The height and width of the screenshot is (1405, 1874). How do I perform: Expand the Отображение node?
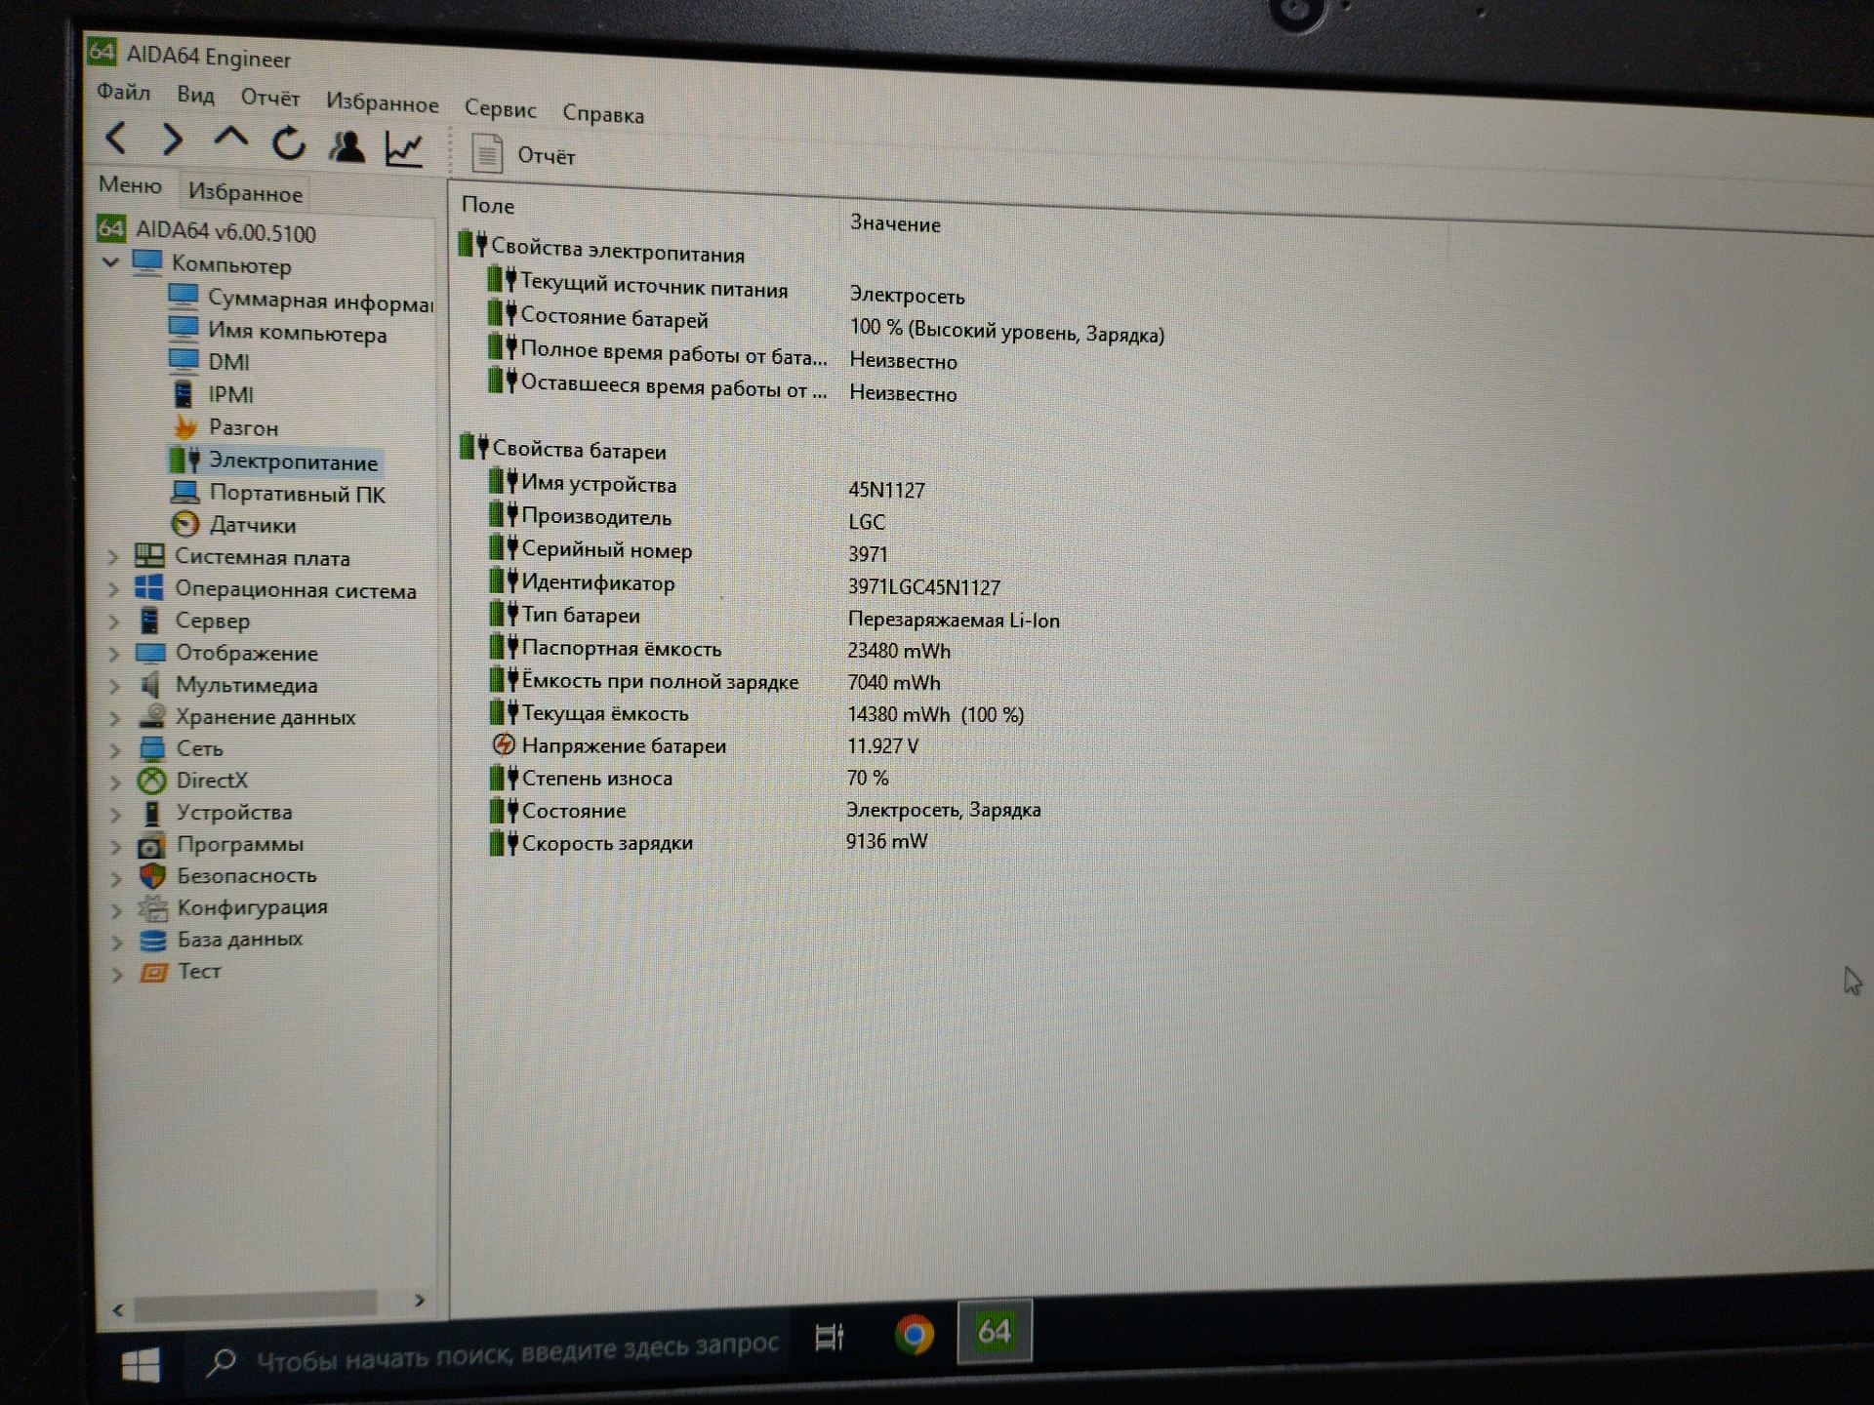pos(114,654)
